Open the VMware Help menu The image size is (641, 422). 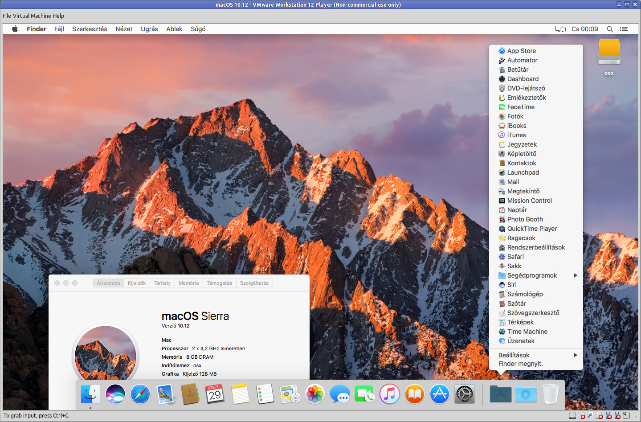click(x=58, y=16)
